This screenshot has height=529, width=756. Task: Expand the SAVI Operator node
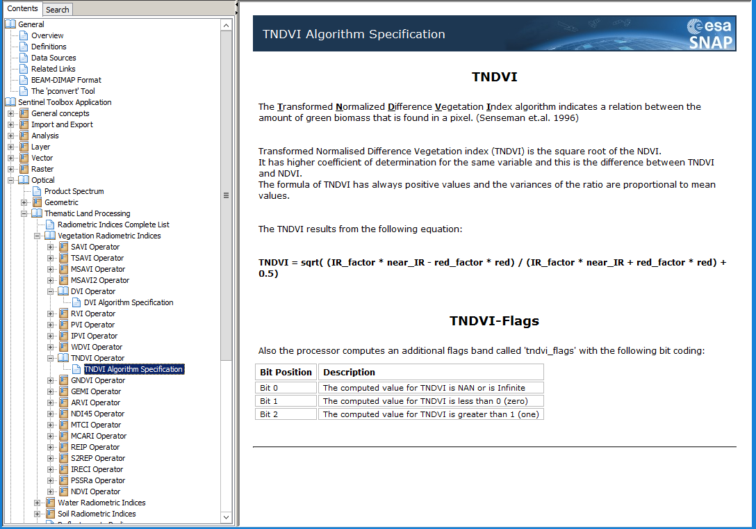(50, 247)
